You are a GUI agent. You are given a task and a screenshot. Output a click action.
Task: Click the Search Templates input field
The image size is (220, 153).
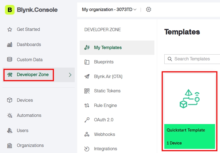pos(196,59)
